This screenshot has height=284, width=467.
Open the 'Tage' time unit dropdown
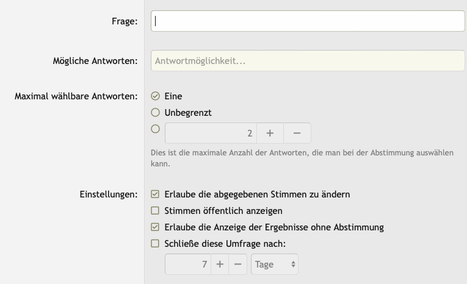(x=274, y=264)
